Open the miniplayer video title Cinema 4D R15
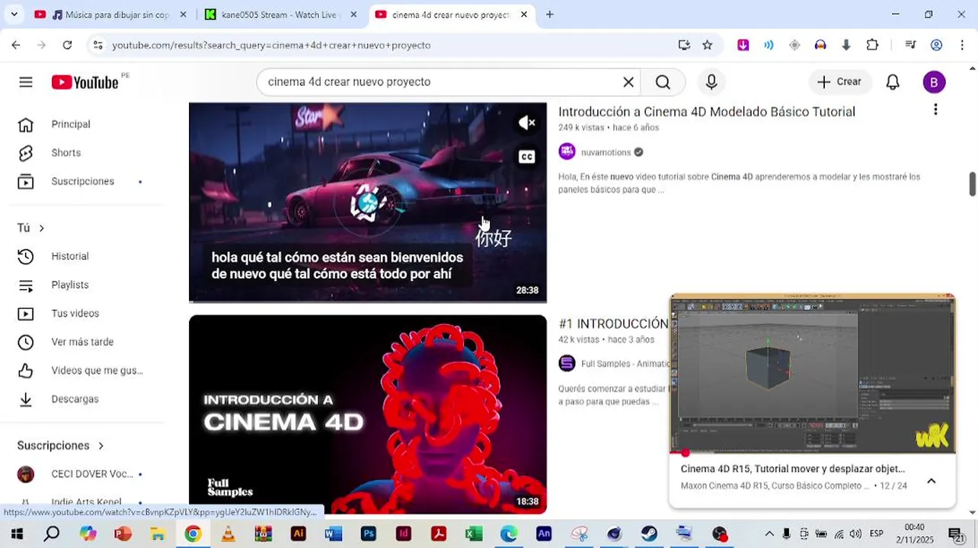The image size is (978, 548). click(x=793, y=469)
